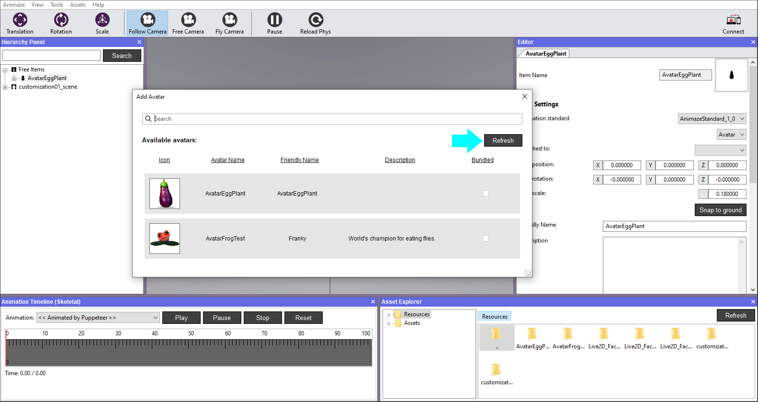Expand Assets folder in asset tree
Screen dimensions: 758x402
click(388, 323)
